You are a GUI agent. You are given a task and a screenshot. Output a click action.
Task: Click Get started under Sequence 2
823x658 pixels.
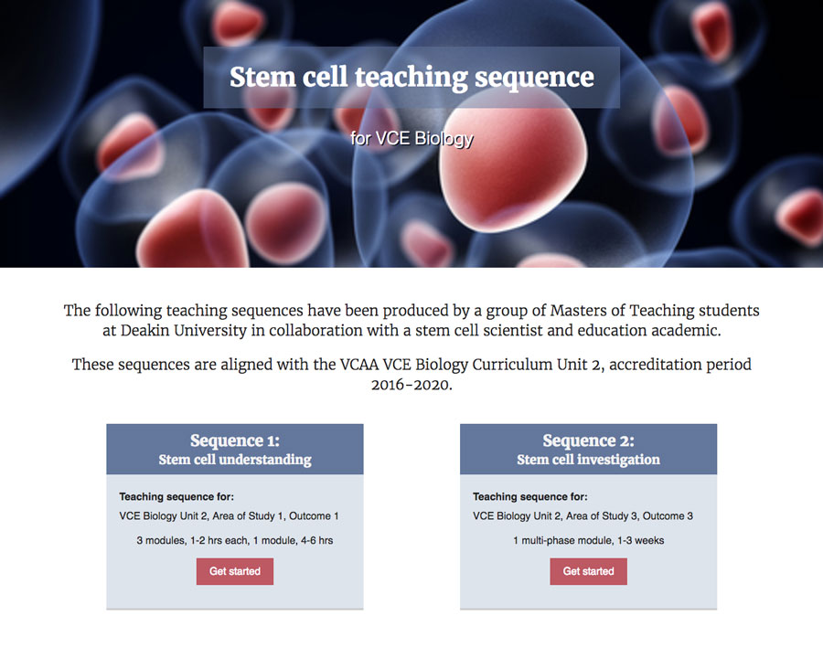pos(588,571)
